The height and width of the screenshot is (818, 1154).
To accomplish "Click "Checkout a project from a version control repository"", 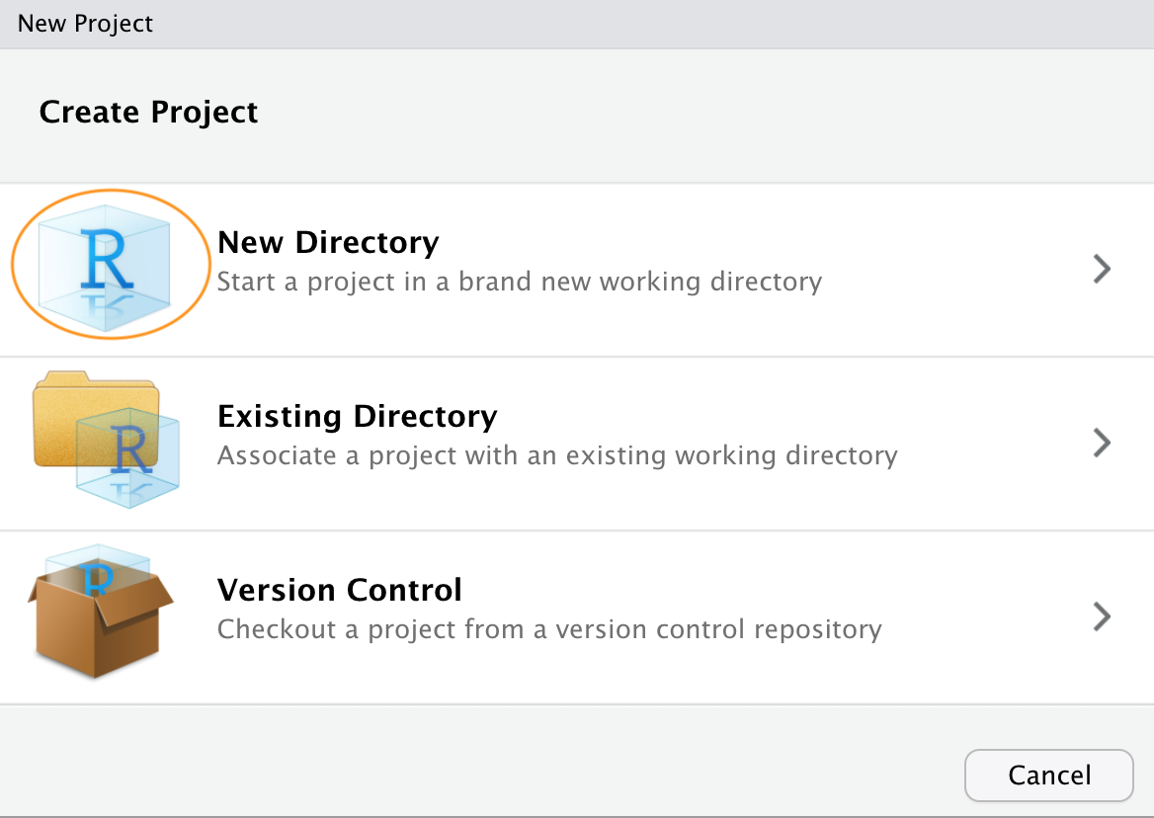I will [548, 629].
